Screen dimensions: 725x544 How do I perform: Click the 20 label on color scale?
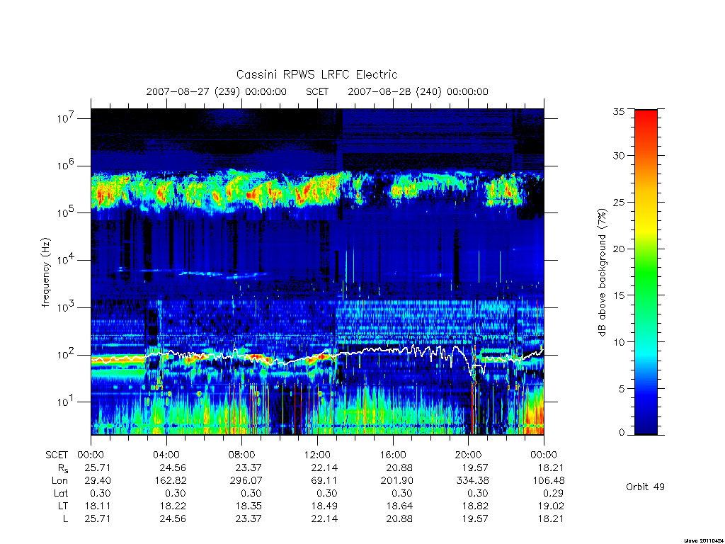coord(619,249)
